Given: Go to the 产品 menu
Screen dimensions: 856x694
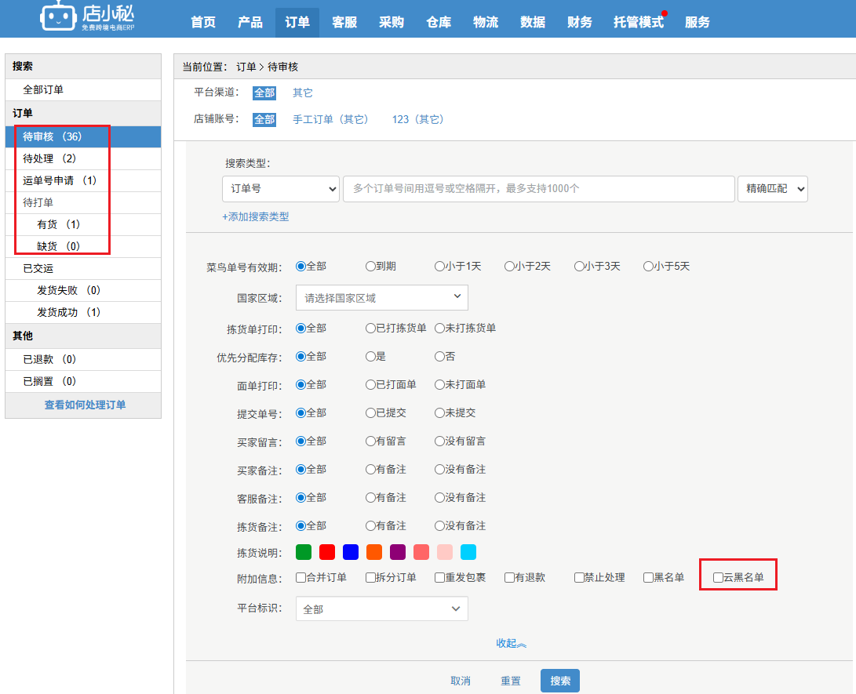Looking at the screenshot, I should point(250,23).
